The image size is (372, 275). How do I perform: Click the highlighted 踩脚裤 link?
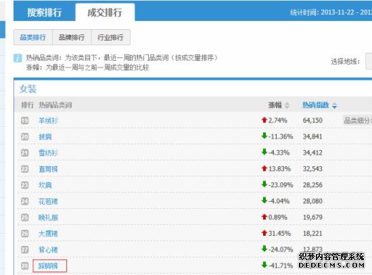(x=48, y=266)
